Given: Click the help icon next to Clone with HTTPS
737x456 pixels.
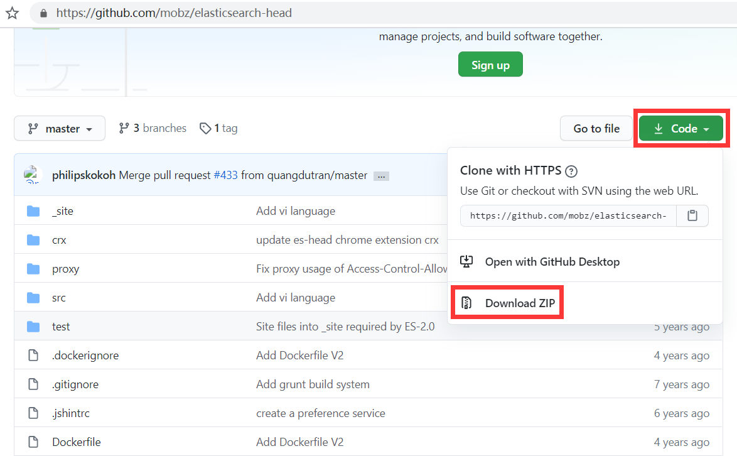Looking at the screenshot, I should [571, 171].
